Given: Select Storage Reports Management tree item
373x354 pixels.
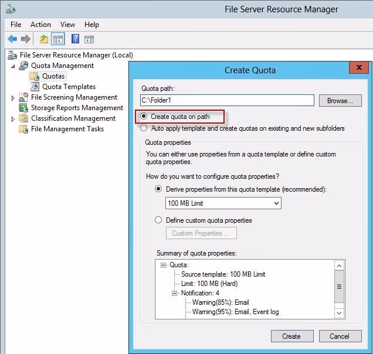Looking at the screenshot, I should coord(77,108).
